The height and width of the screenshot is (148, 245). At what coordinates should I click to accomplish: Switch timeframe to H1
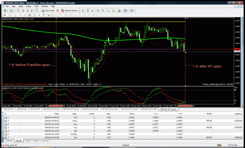(x=75, y=15)
